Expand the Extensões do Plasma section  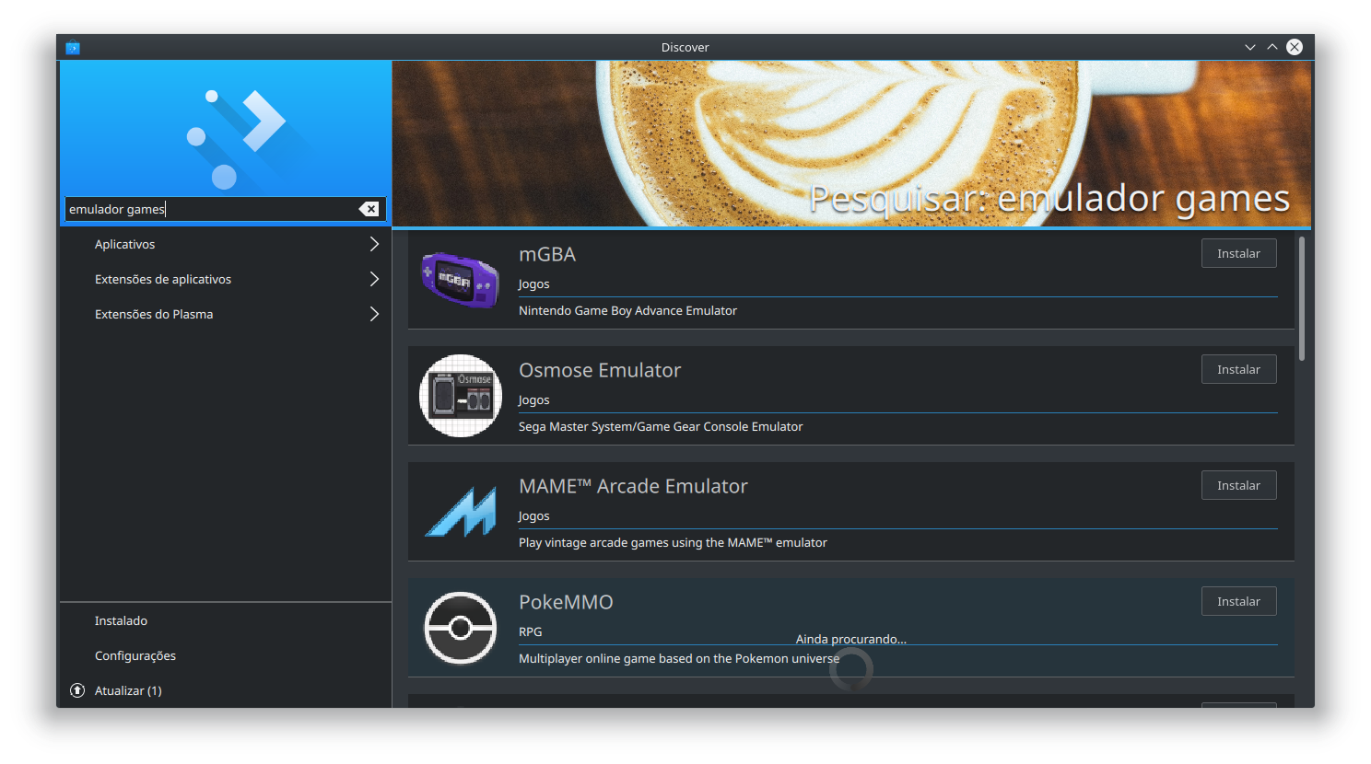tap(154, 314)
